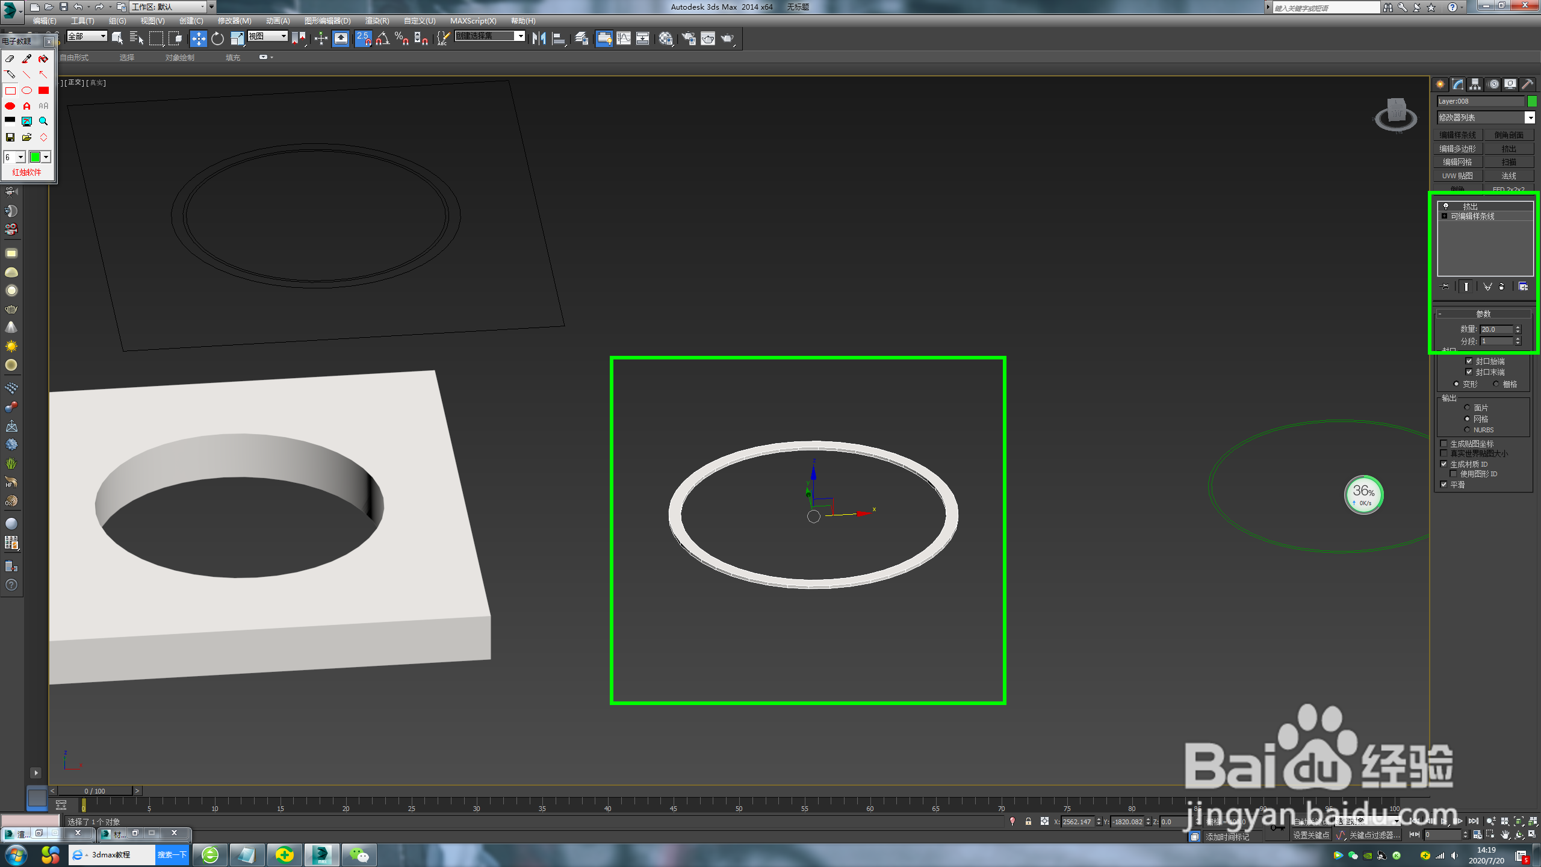Click the 编辑多边形 modifier button
Screen dimensions: 1541x867
point(1457,149)
